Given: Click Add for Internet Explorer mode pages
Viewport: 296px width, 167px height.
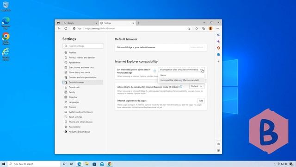Looking at the screenshot, I should tap(201, 101).
